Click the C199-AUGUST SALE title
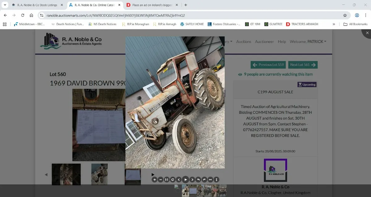The image size is (371, 197). click(x=275, y=92)
